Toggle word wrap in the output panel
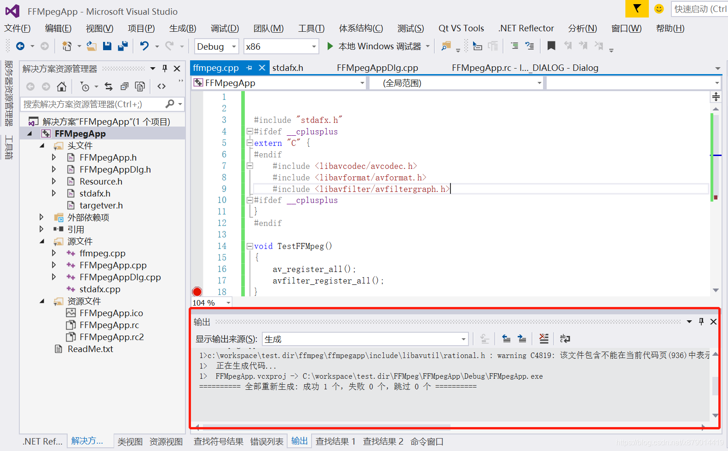This screenshot has height=451, width=728. (565, 339)
